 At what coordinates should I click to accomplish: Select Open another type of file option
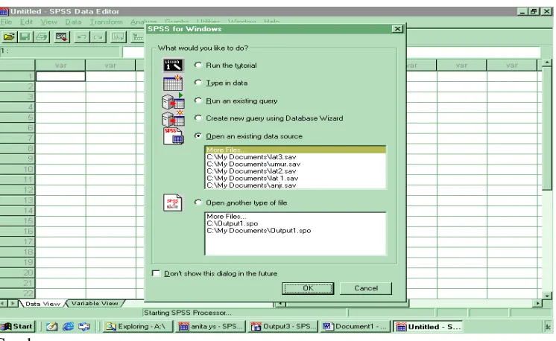[x=198, y=203]
